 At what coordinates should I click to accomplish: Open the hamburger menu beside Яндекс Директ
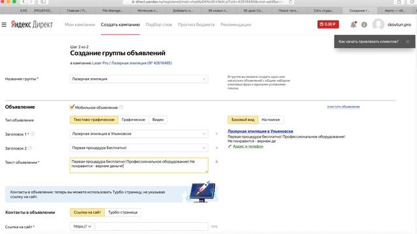4,25
